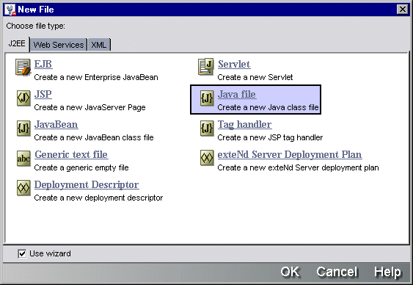Toggle the Use wizard checkbox
Screen dimensions: 413x285
click(x=22, y=254)
